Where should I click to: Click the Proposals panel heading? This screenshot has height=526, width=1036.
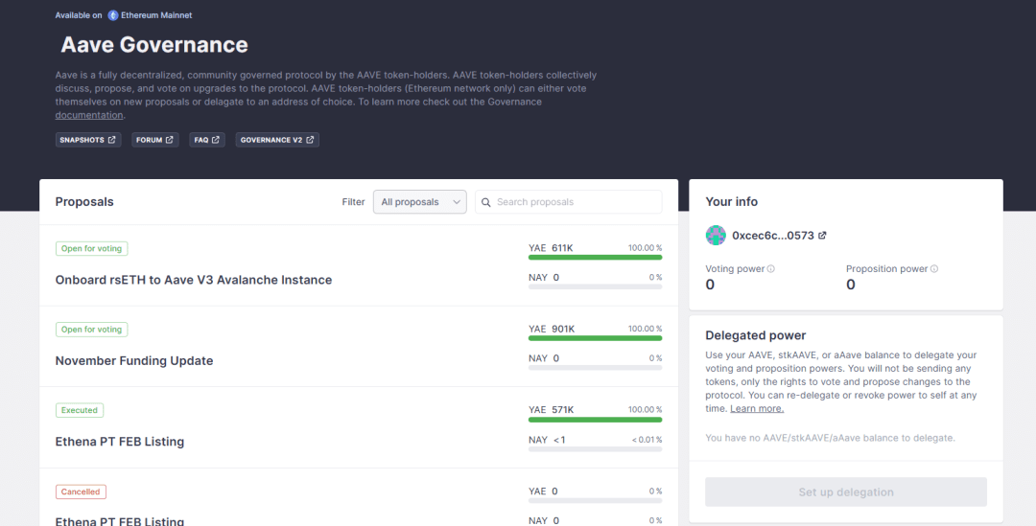pyautogui.click(x=84, y=202)
